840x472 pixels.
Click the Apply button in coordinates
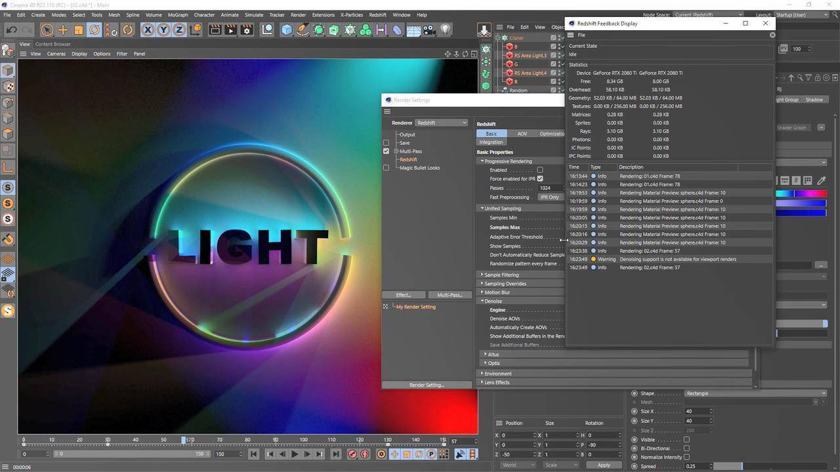tap(603, 465)
